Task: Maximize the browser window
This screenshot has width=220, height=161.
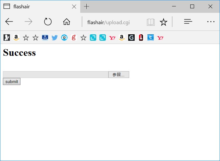Action: click(x=192, y=6)
